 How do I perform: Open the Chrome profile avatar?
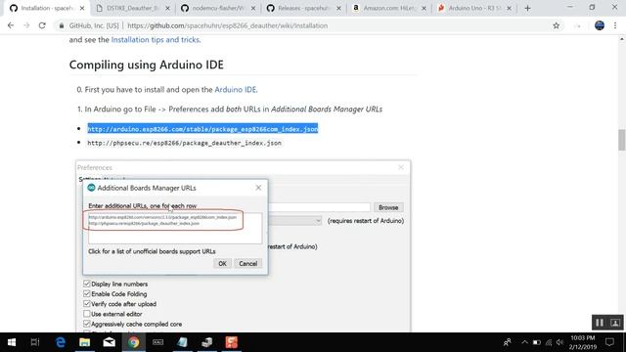pyautogui.click(x=600, y=25)
